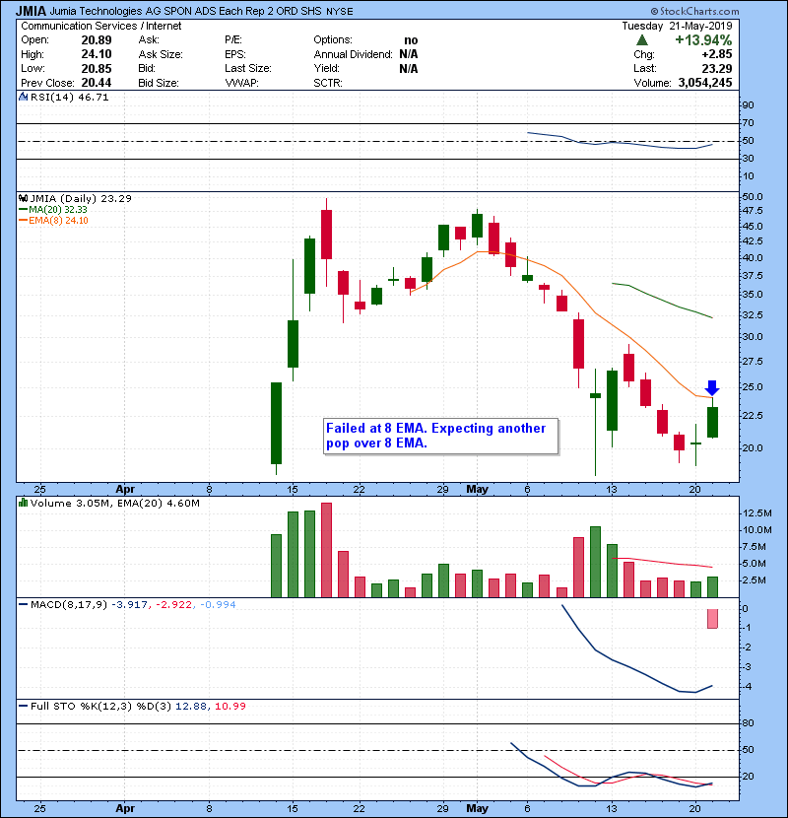This screenshot has height=818, width=788.
Task: Click the MACD value -3.917
Action: [129, 605]
